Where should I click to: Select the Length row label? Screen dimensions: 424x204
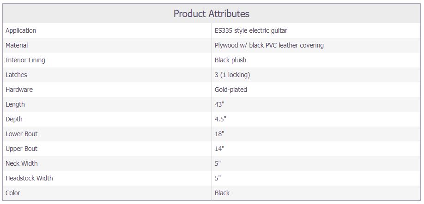(x=15, y=104)
